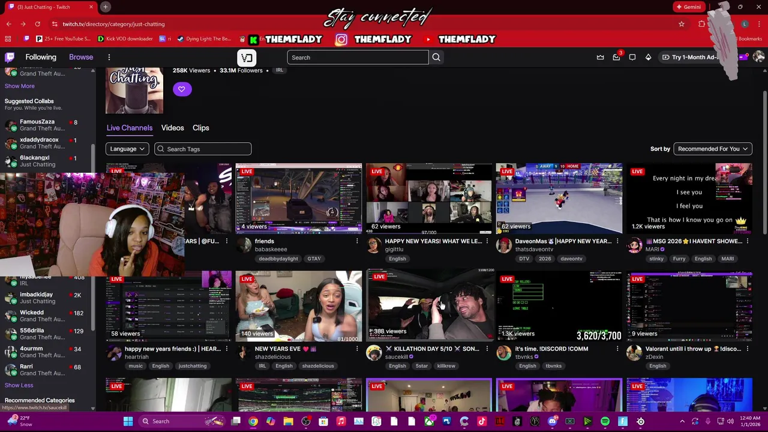
Task: Click zDexin channel avatar
Action: [x=634, y=353]
